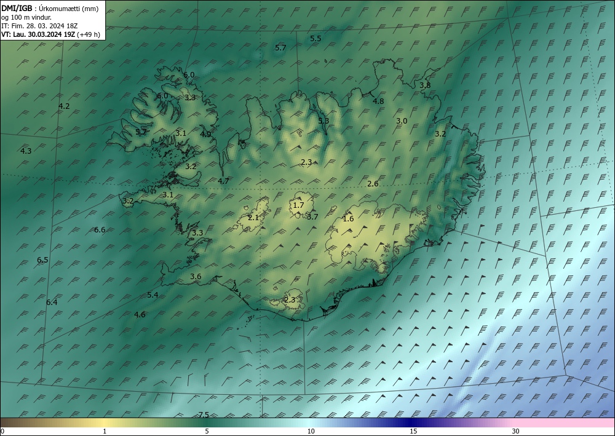Select the 'IT: Fim. 28. 03. 2024 18Z' line
The width and height of the screenshot is (615, 436).
[x=39, y=26]
